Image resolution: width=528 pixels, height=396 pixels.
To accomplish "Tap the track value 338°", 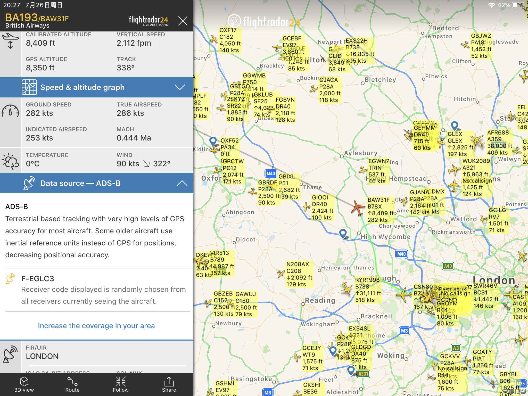I will (126, 68).
